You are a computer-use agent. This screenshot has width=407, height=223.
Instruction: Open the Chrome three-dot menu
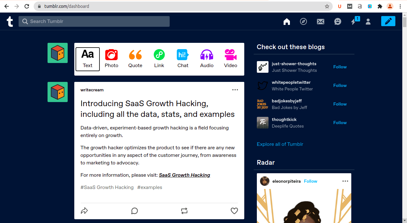tap(400, 6)
